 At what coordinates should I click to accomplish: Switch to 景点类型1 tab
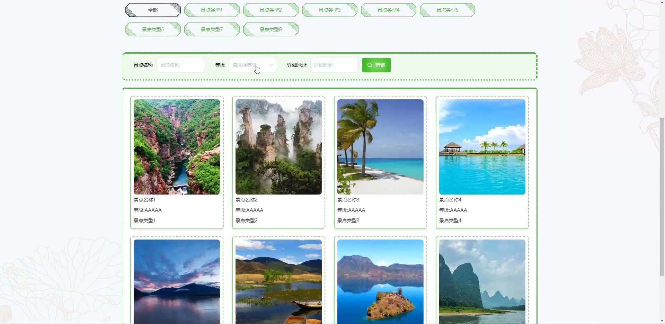click(x=212, y=10)
